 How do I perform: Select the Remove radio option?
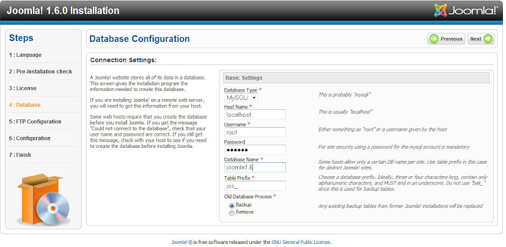[x=231, y=213]
